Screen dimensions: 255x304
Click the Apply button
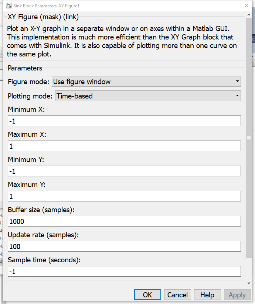tap(237, 295)
